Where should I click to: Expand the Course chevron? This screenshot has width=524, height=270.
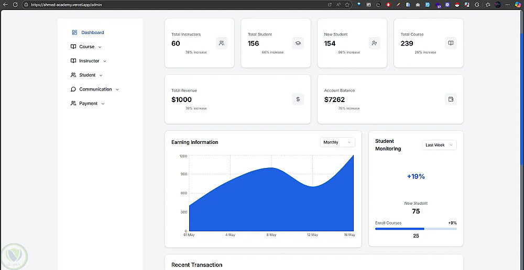coord(100,47)
